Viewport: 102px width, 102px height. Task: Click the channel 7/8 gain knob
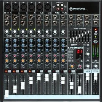(47, 31)
